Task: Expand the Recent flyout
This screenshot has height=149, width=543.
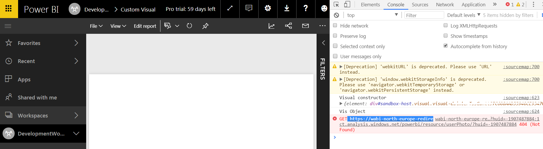Action: tap(76, 61)
